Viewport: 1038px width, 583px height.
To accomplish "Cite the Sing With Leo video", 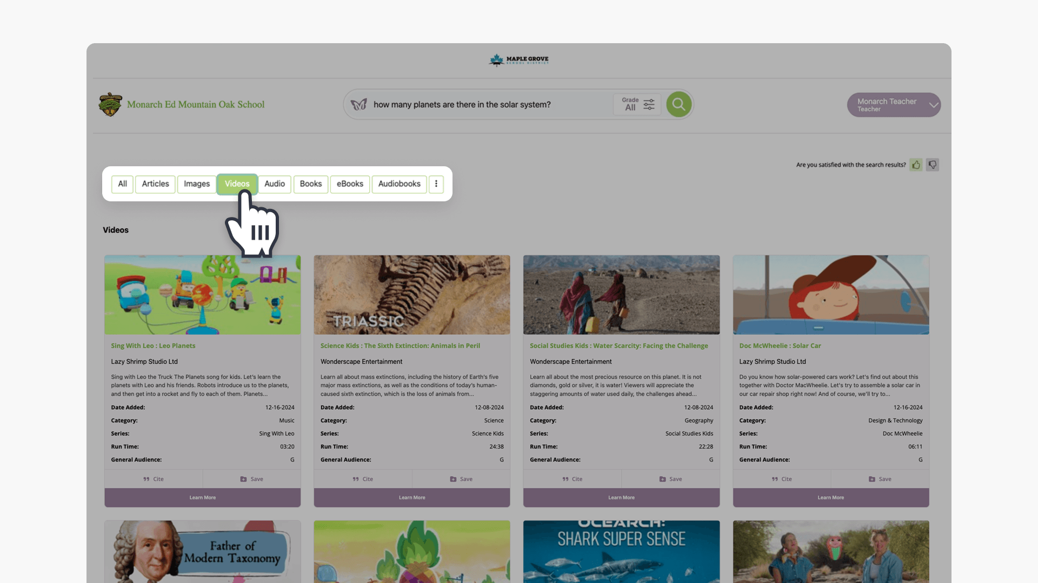I will 154,479.
